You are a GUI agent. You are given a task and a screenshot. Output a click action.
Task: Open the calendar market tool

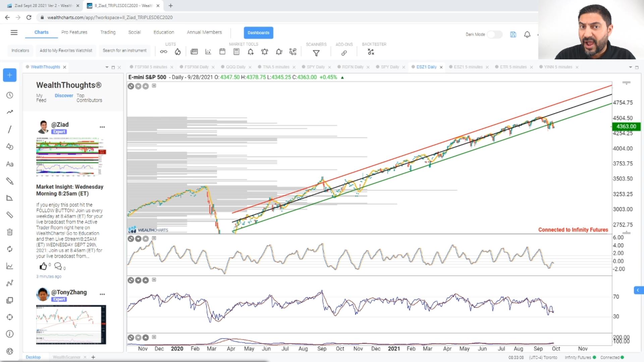coord(222,52)
